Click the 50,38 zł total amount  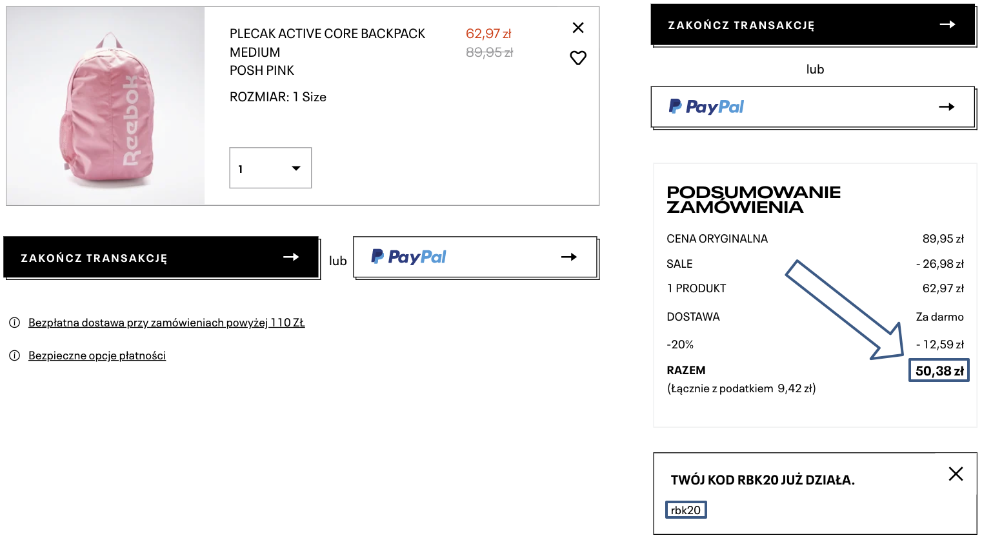click(x=939, y=371)
